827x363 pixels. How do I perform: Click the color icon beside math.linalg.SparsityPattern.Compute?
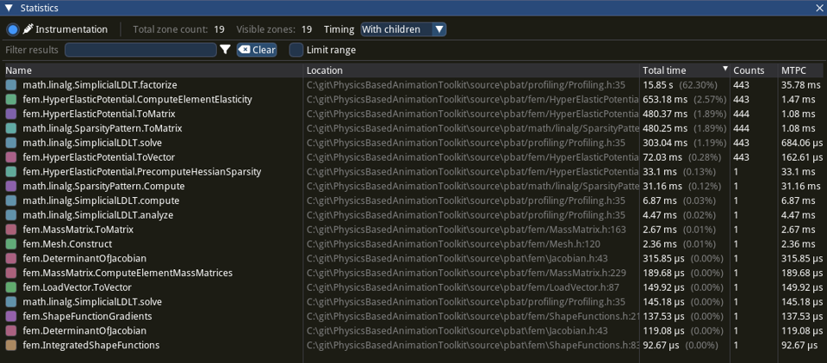pyautogui.click(x=11, y=187)
